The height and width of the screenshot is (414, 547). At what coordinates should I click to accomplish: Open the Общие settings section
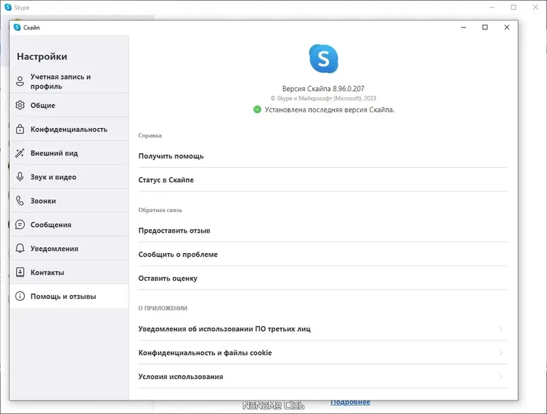point(69,105)
